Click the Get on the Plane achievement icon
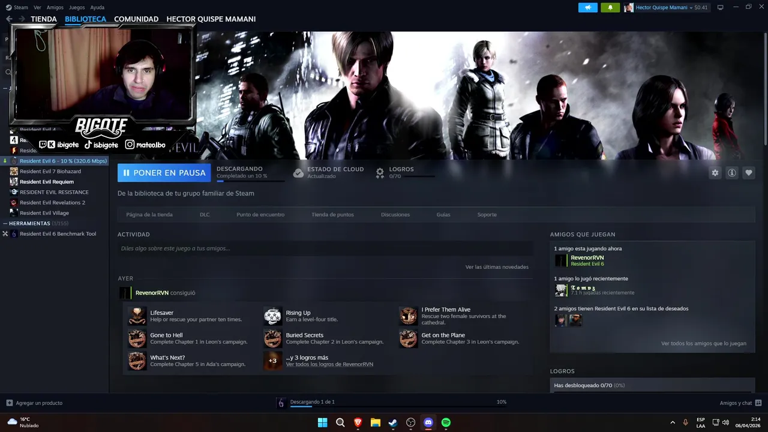The width and height of the screenshot is (768, 432). coord(408,338)
